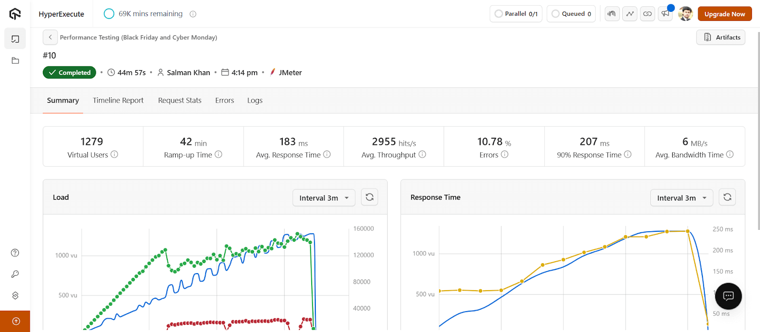Click the analytics graph icon in header
Viewport: 760px width, 332px height.
630,14
